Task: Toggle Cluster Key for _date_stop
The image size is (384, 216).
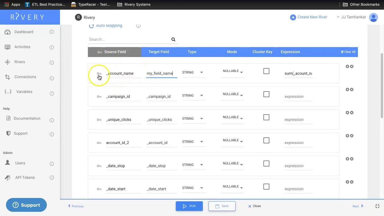Action: click(x=266, y=163)
